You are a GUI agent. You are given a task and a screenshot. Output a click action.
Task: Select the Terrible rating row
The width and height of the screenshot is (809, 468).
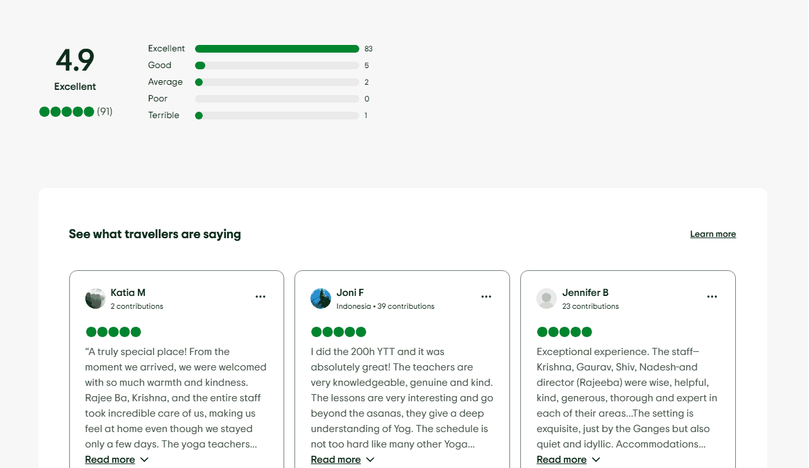[277, 116]
